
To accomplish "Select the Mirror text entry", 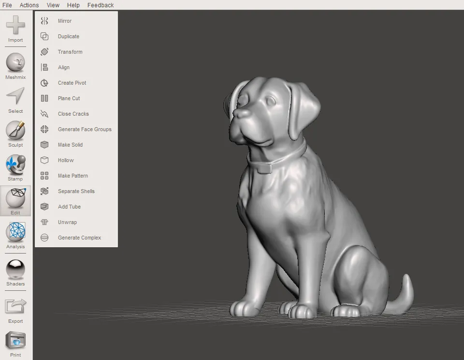I will click(64, 21).
